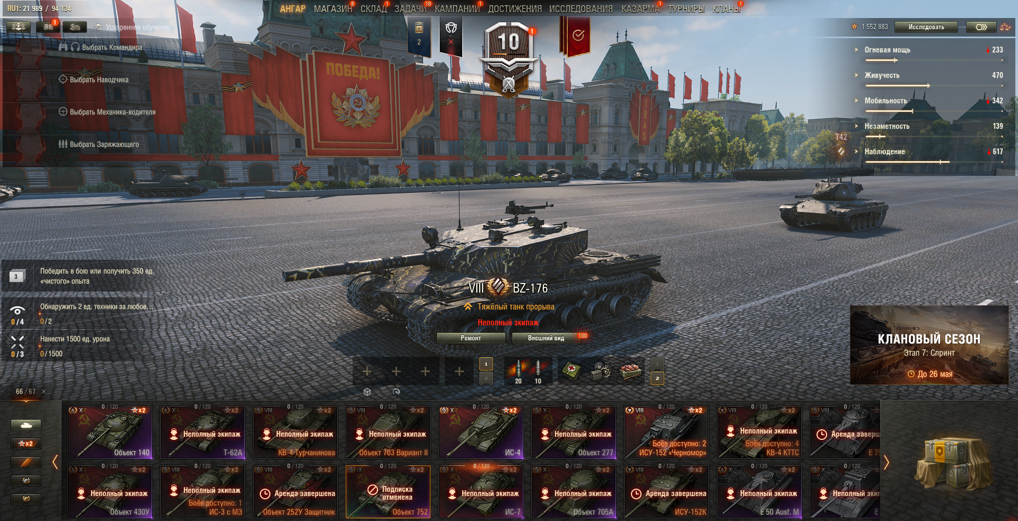The image size is (1018, 521).
Task: Click the Ремонт button
Action: point(471,338)
